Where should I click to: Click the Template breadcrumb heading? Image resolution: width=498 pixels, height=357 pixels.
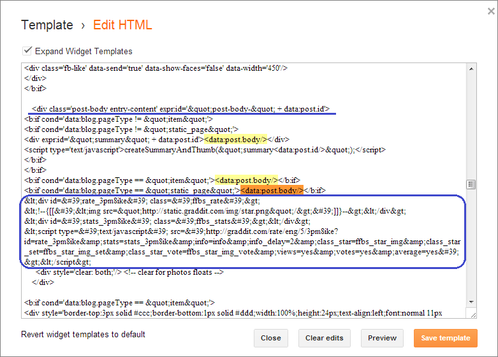pyautogui.click(x=47, y=25)
